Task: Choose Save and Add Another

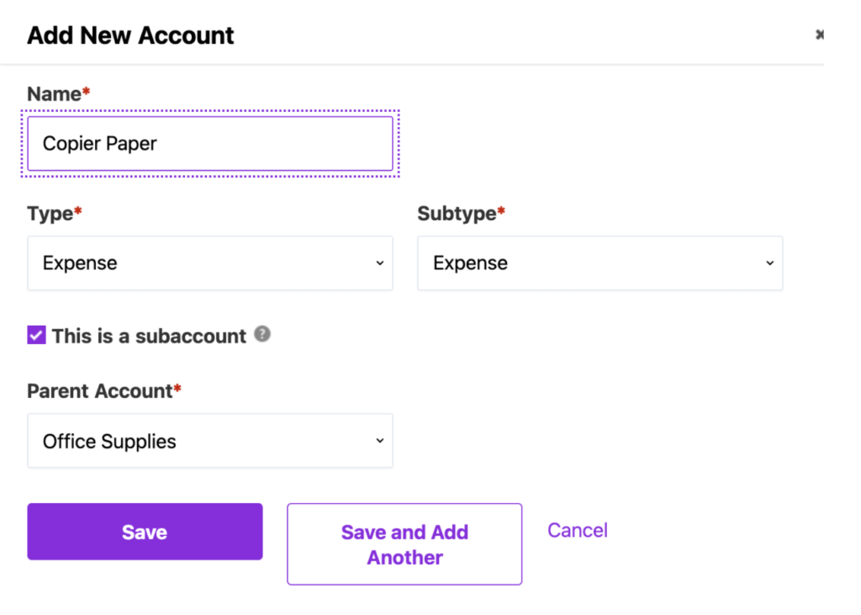Action: (404, 544)
